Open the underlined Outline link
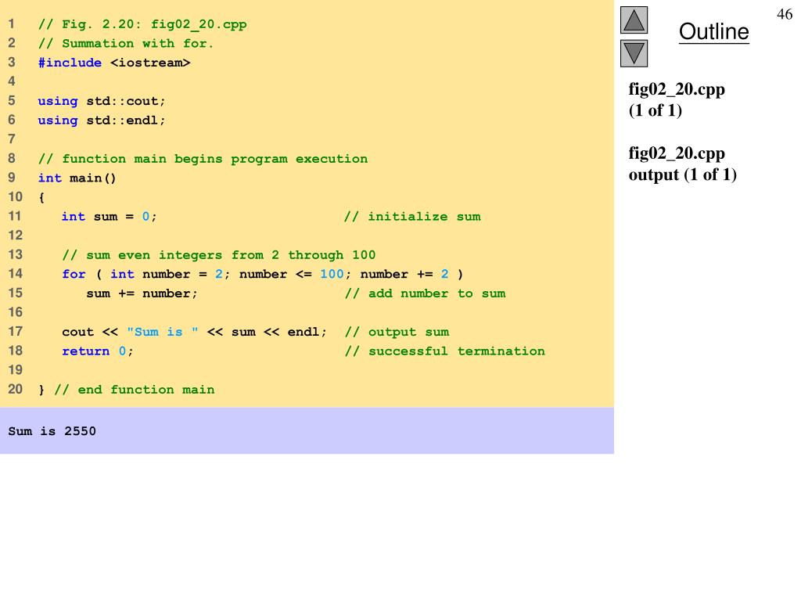The image size is (801, 601). [713, 31]
